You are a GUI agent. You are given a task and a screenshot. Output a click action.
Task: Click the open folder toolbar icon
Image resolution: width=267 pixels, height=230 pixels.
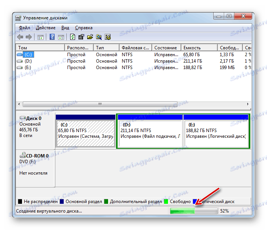click(x=90, y=37)
